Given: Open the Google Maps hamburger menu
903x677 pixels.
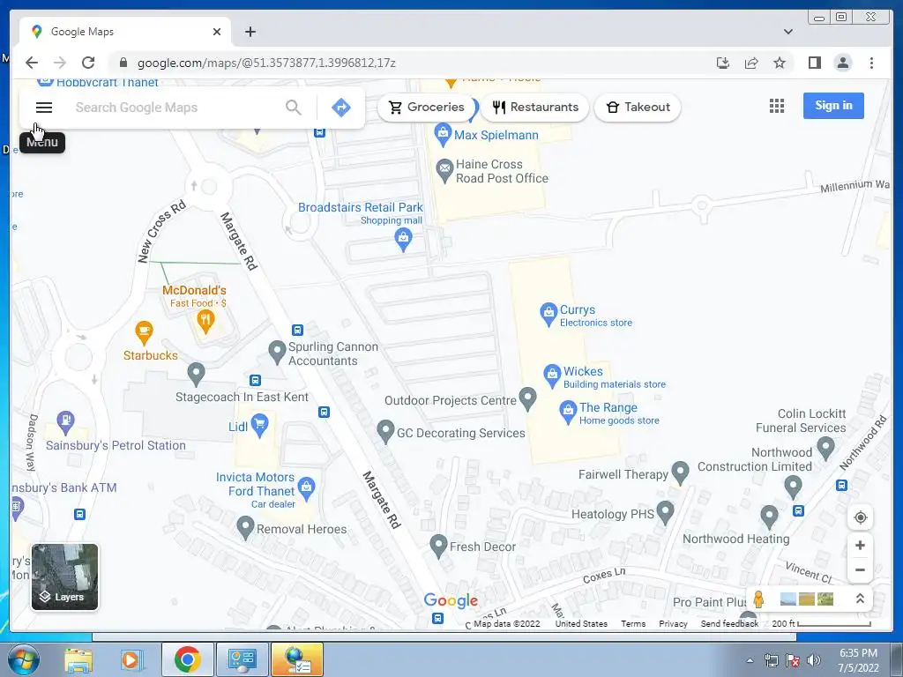Looking at the screenshot, I should click(44, 108).
